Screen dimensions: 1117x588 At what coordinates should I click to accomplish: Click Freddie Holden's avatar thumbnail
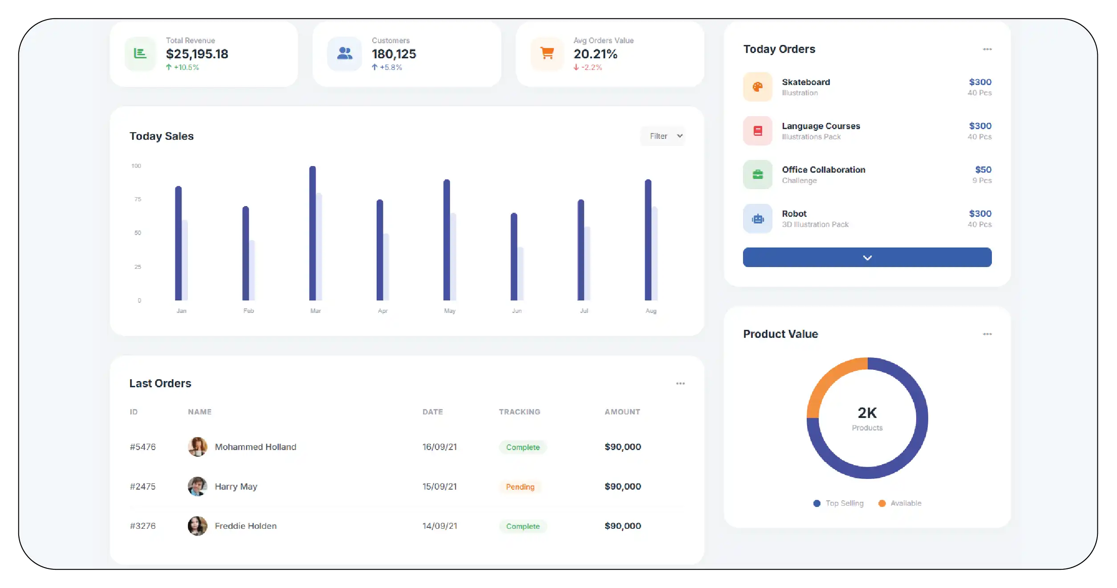point(197,526)
